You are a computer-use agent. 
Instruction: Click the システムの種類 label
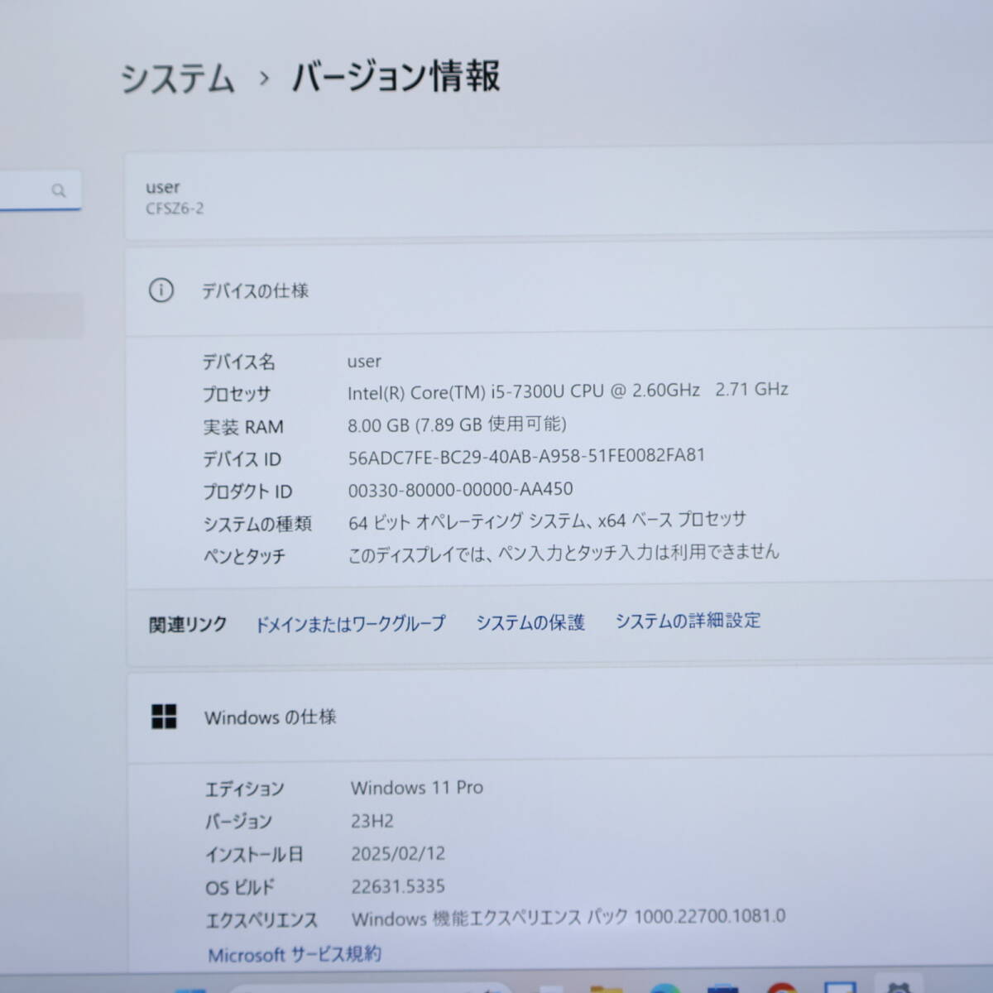(257, 524)
